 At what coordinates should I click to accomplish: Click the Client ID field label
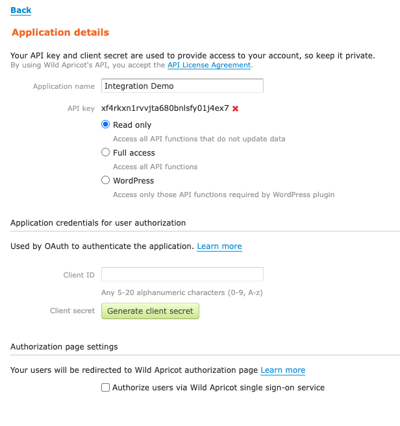(x=79, y=275)
